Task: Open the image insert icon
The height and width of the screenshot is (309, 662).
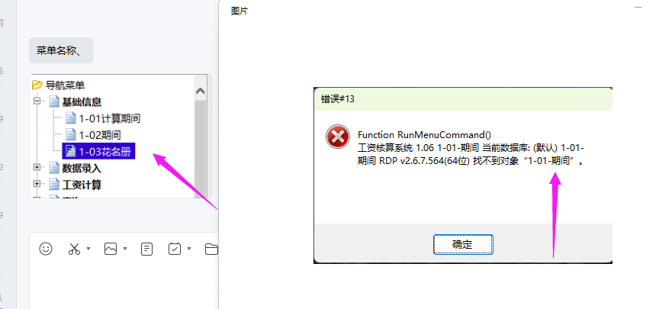Action: [111, 249]
